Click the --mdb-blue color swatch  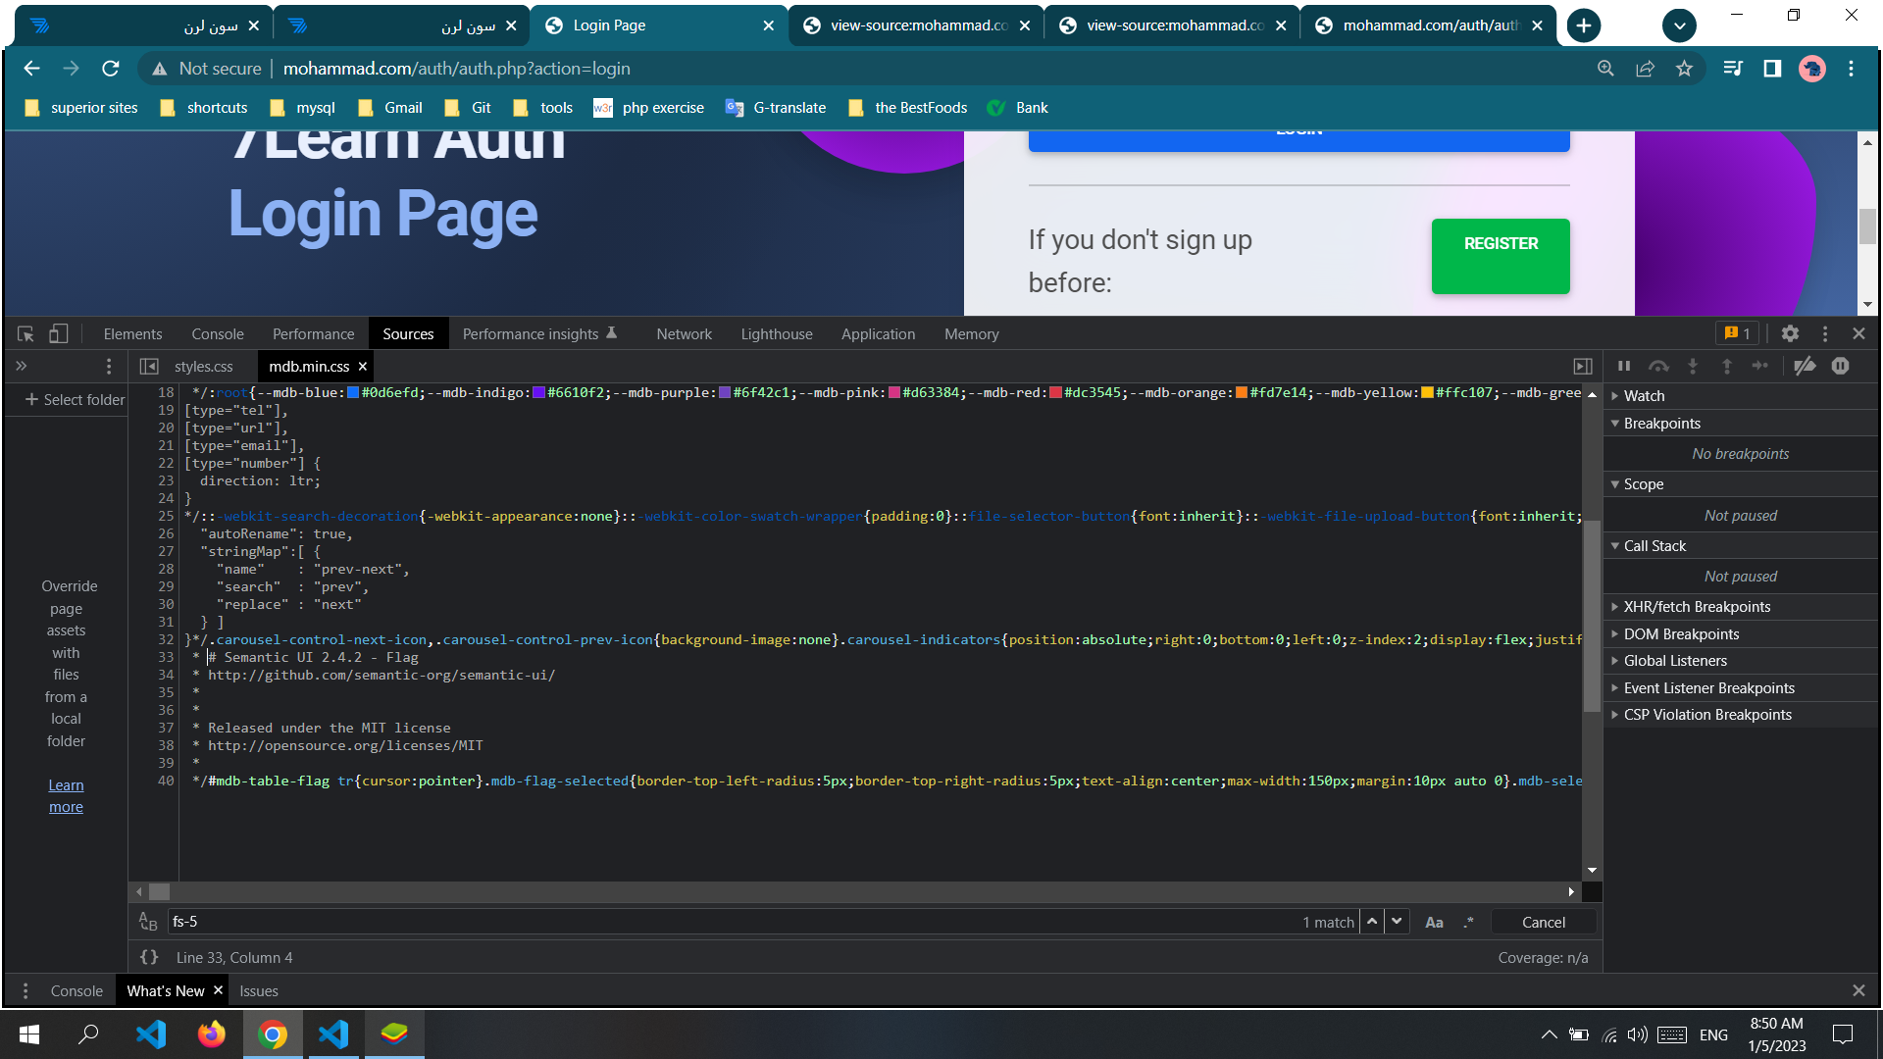coord(353,393)
